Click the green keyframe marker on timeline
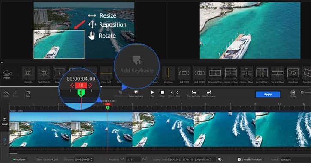Image resolution: width=311 pixels, height=163 pixels. 108,107
